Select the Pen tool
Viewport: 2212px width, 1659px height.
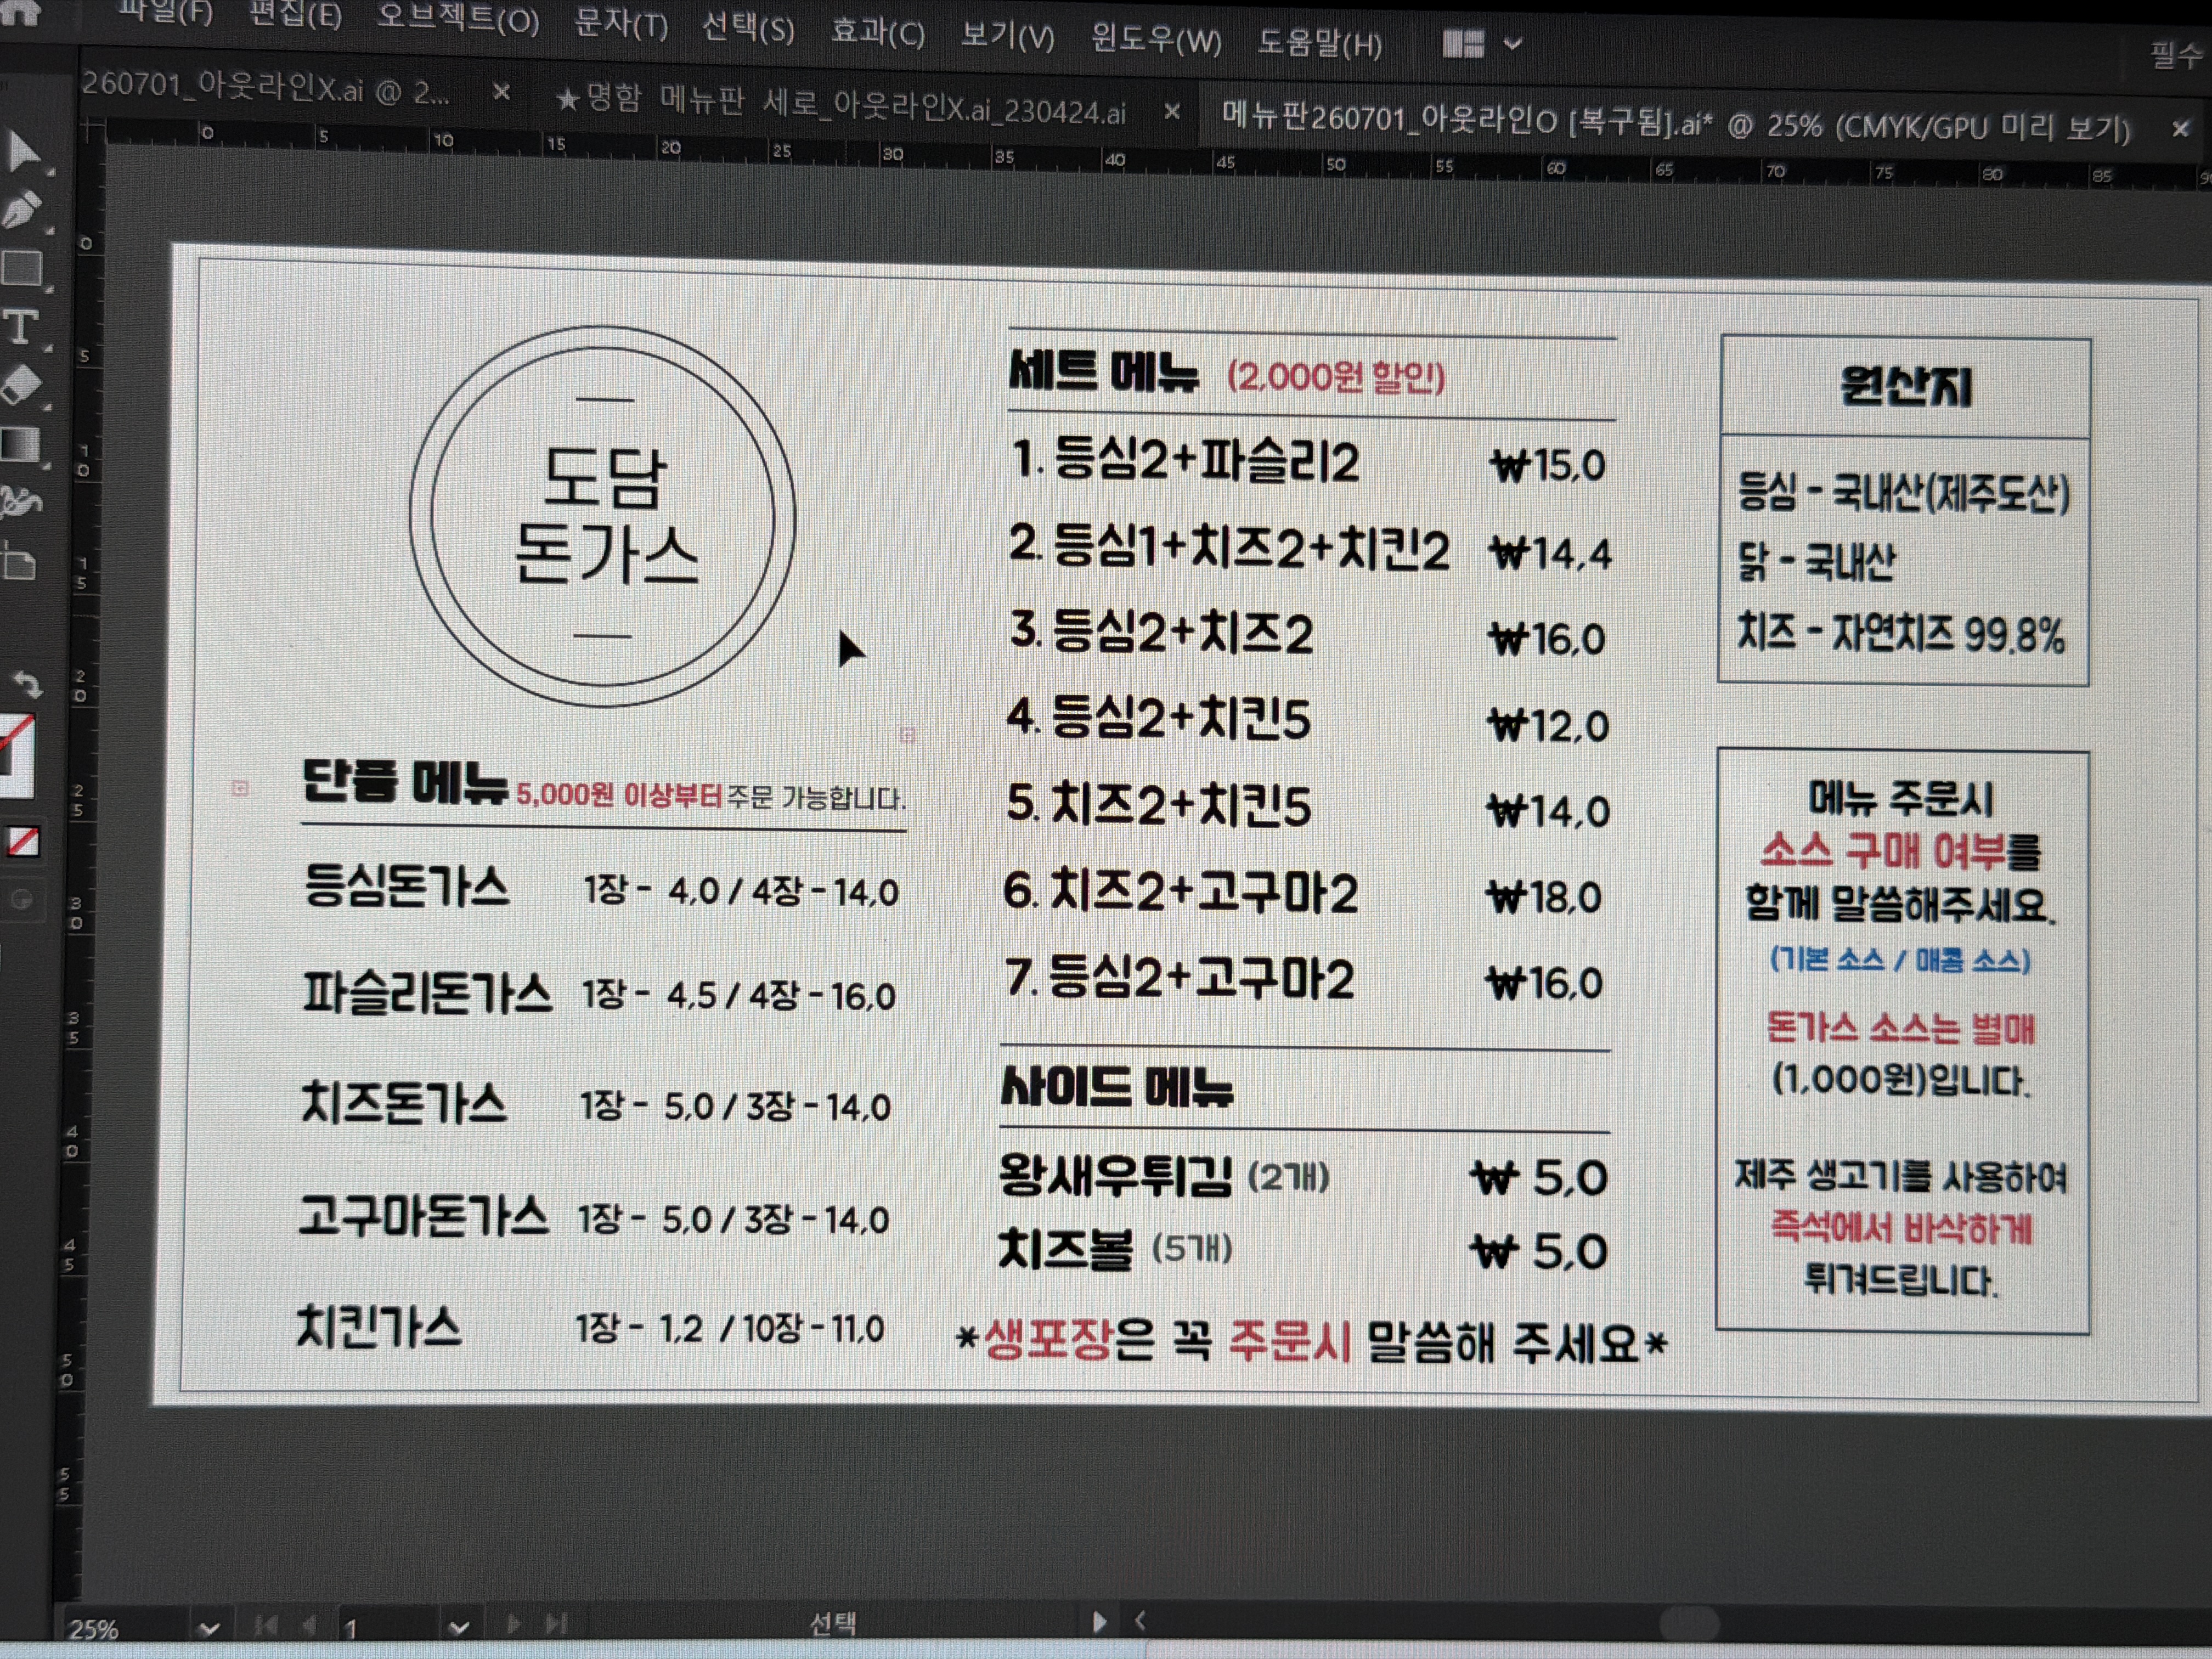click(22, 210)
